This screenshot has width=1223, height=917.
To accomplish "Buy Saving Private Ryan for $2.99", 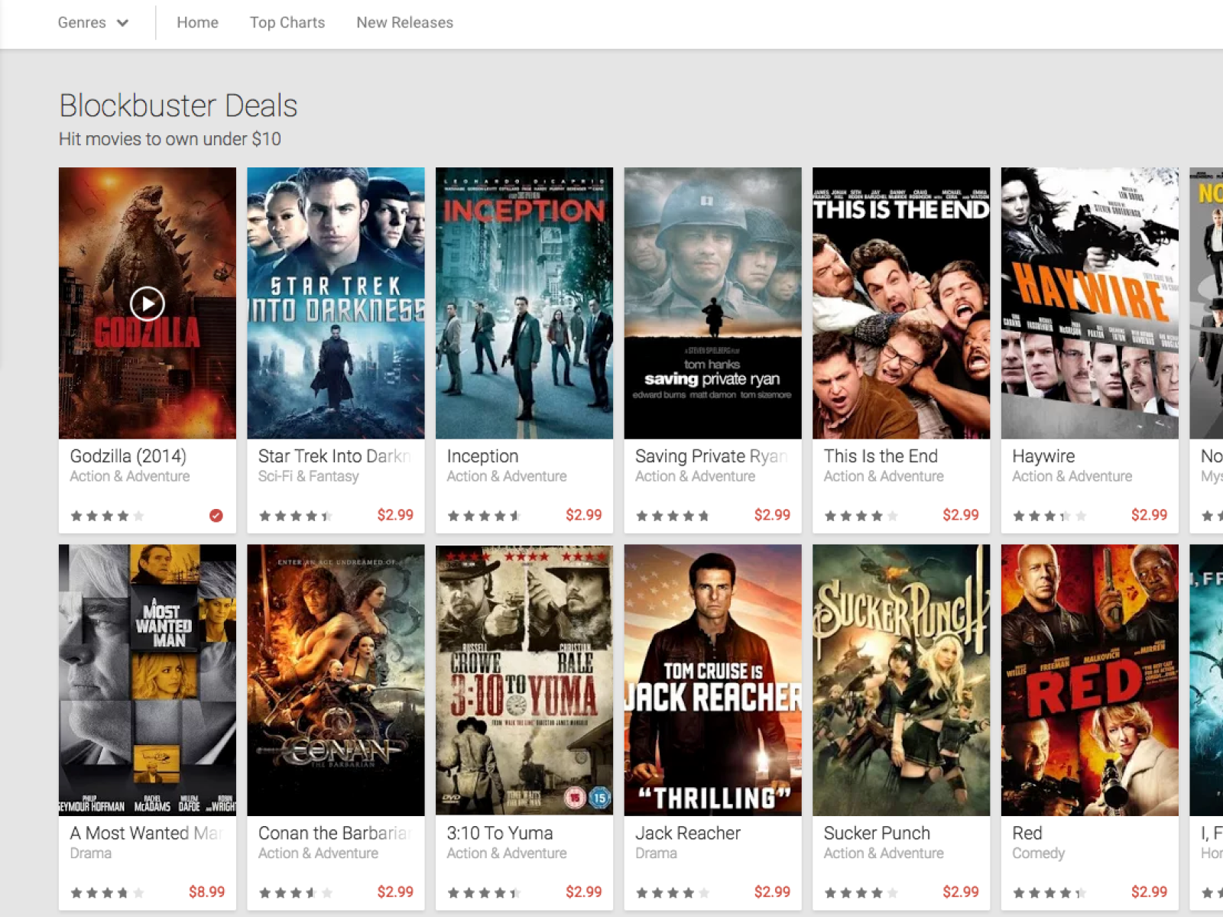I will tap(771, 515).
